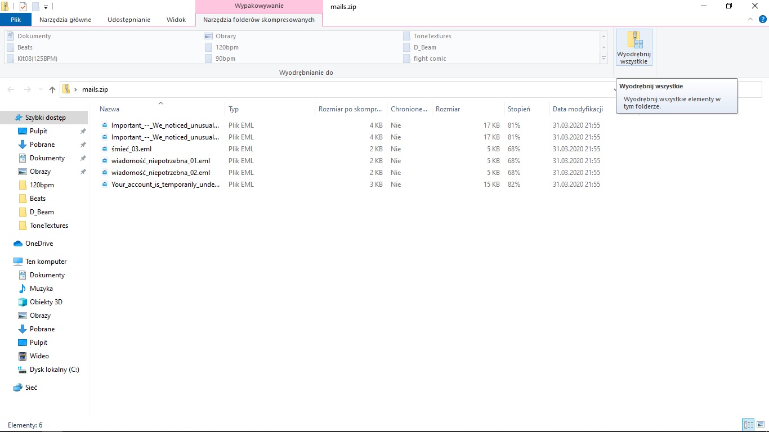Screen dimensions: 769x432
Task: Collapse the ribbon with the chevron
Action: click(750, 19)
